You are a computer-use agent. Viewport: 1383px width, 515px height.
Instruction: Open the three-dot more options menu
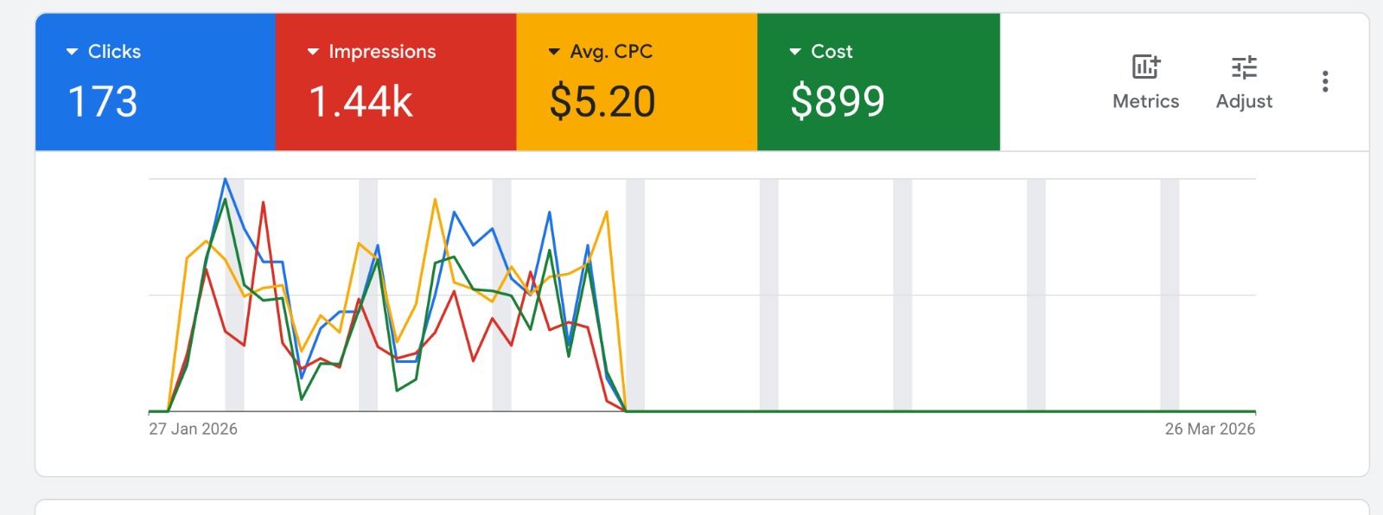click(x=1325, y=82)
